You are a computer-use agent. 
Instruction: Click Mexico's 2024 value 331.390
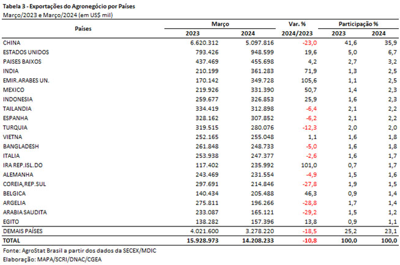tap(262, 90)
